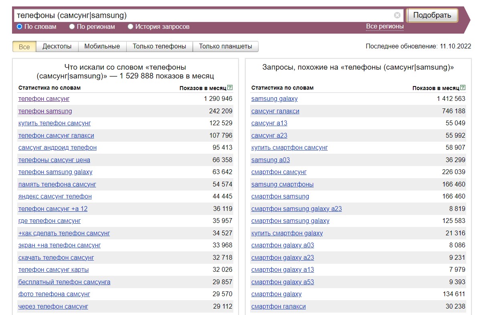Viewport: 477px width, 315px height.
Task: Open the 'купить телефон самсунг' link
Action: pos(55,123)
